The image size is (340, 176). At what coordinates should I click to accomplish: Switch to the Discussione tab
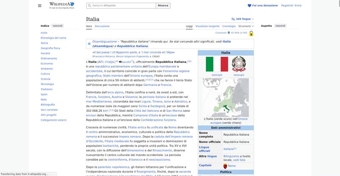(x=102, y=26)
